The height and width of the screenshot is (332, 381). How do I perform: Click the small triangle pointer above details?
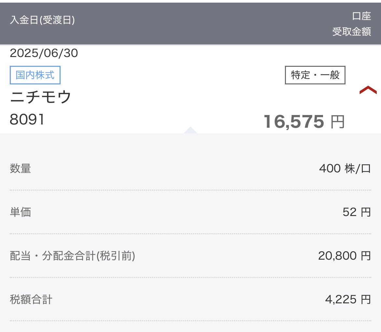pos(190,130)
